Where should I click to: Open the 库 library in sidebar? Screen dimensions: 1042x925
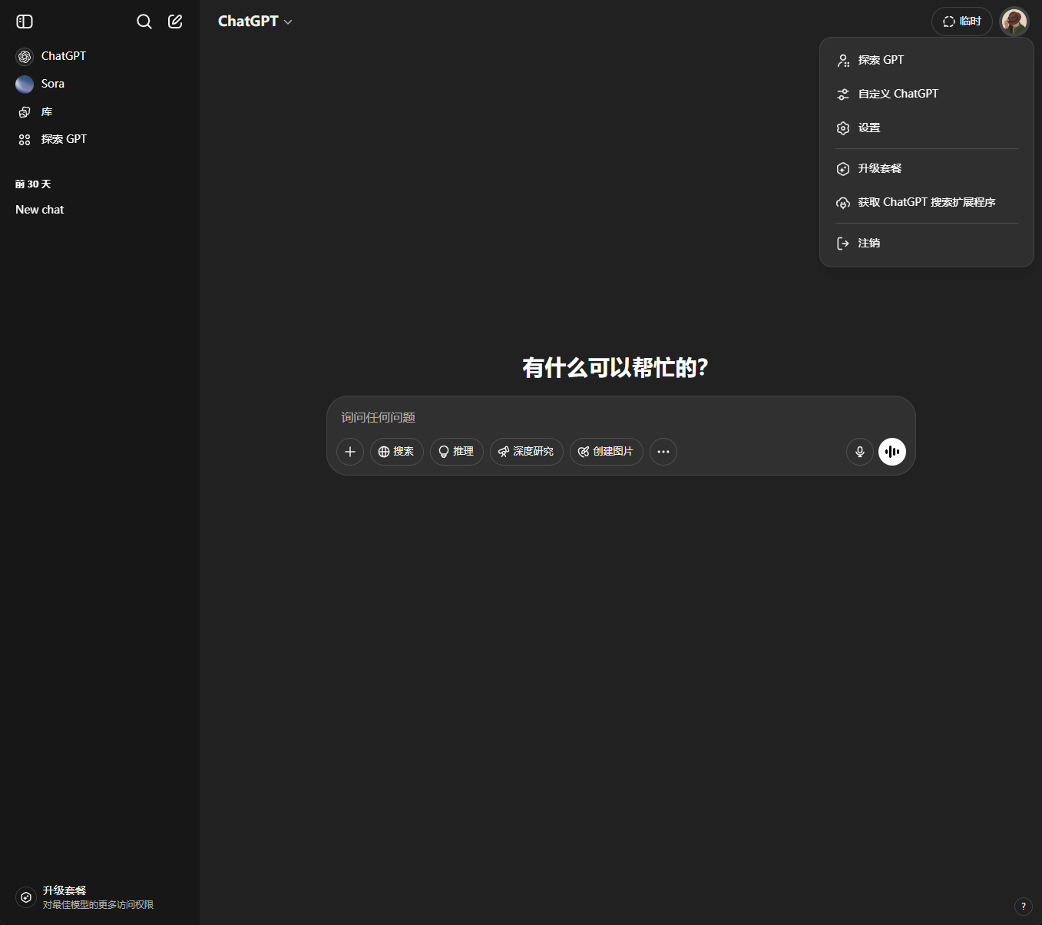click(100, 112)
